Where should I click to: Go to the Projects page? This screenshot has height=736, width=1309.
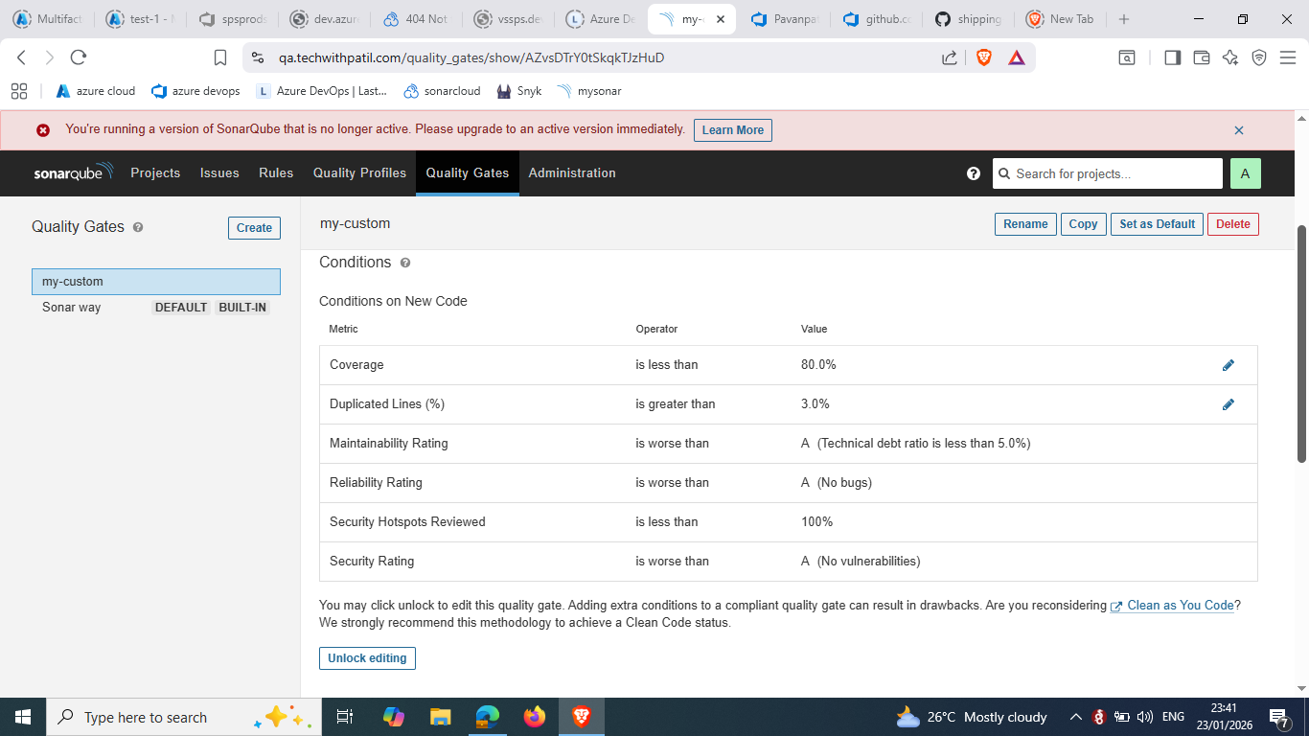pyautogui.click(x=155, y=173)
